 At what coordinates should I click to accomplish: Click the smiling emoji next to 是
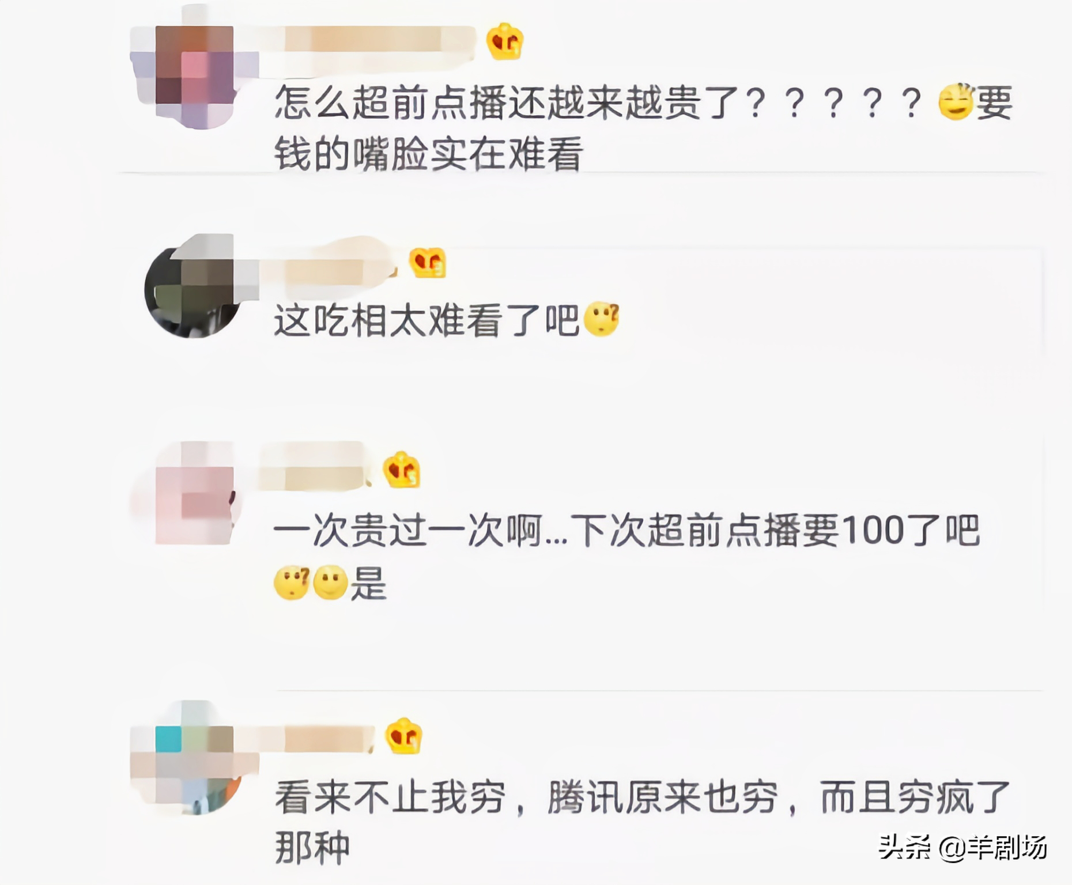point(330,583)
